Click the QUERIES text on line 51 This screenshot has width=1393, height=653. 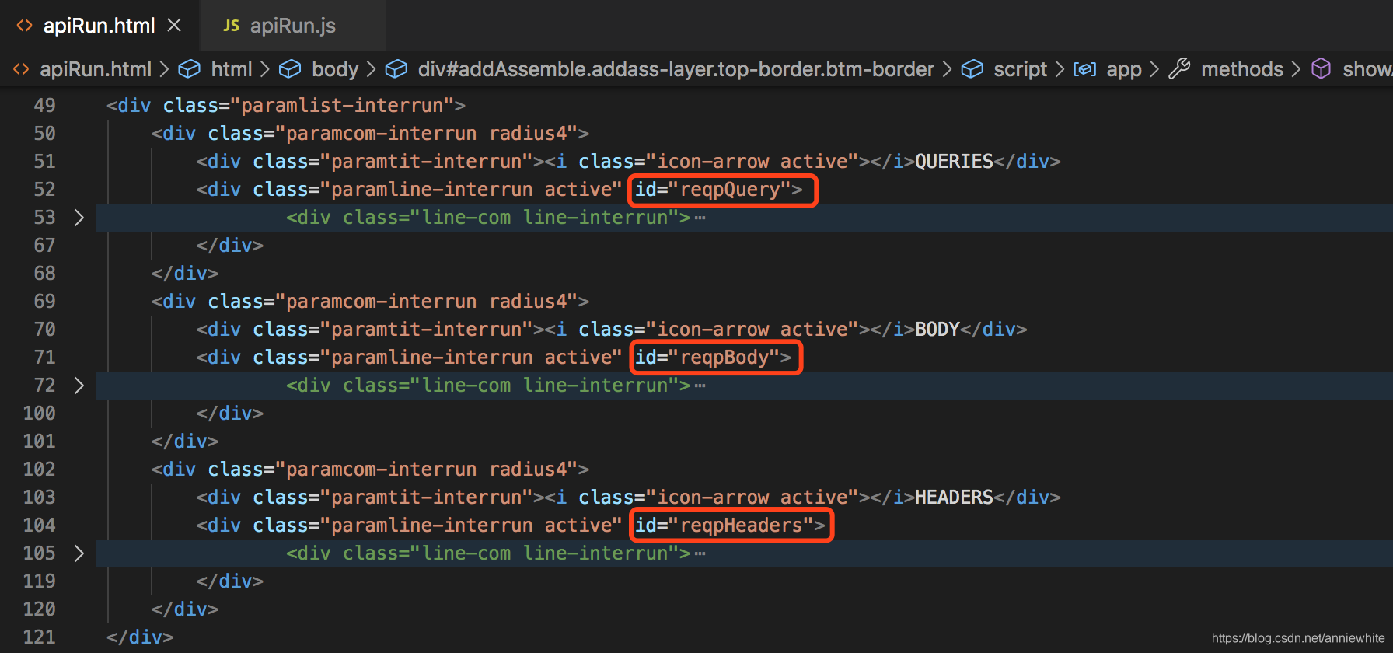[x=954, y=162]
